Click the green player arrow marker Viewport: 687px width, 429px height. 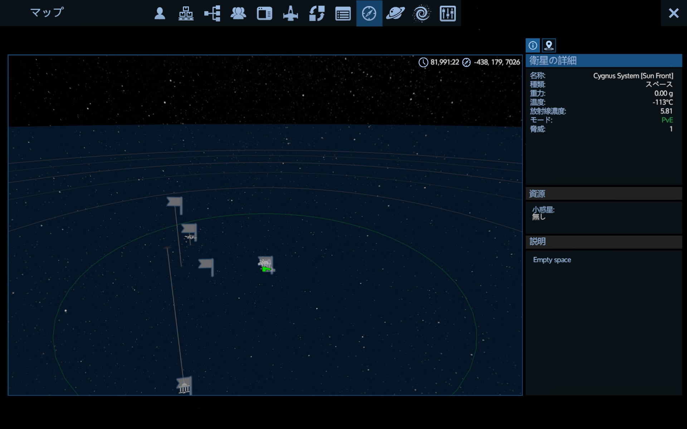point(266,269)
